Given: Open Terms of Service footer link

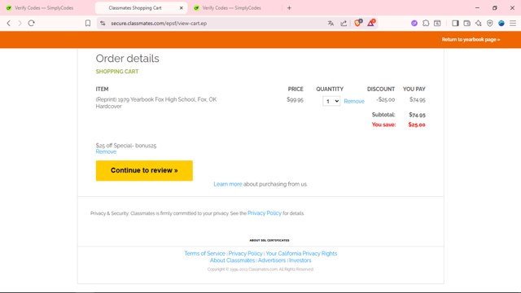Looking at the screenshot, I should pyautogui.click(x=204, y=253).
